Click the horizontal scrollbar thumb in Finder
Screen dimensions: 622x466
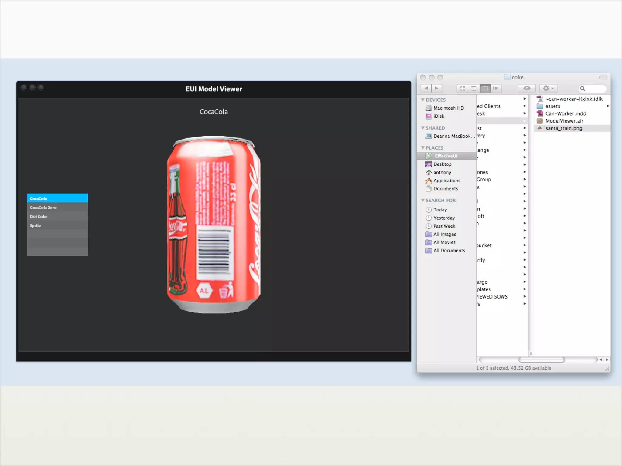pyautogui.click(x=542, y=360)
